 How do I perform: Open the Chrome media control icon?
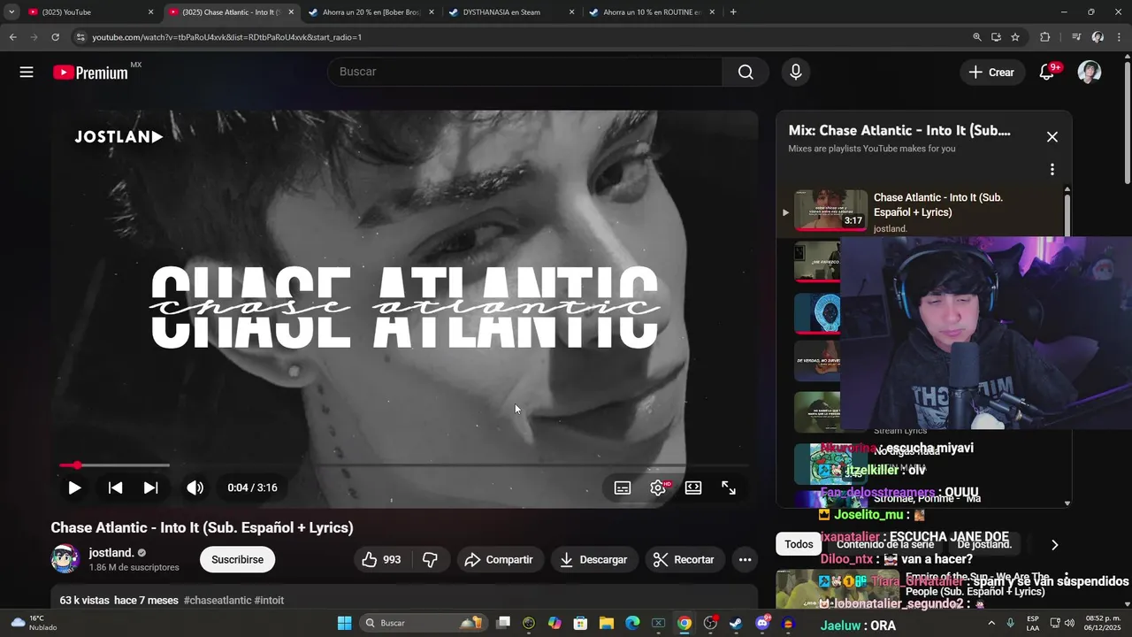(x=1076, y=37)
